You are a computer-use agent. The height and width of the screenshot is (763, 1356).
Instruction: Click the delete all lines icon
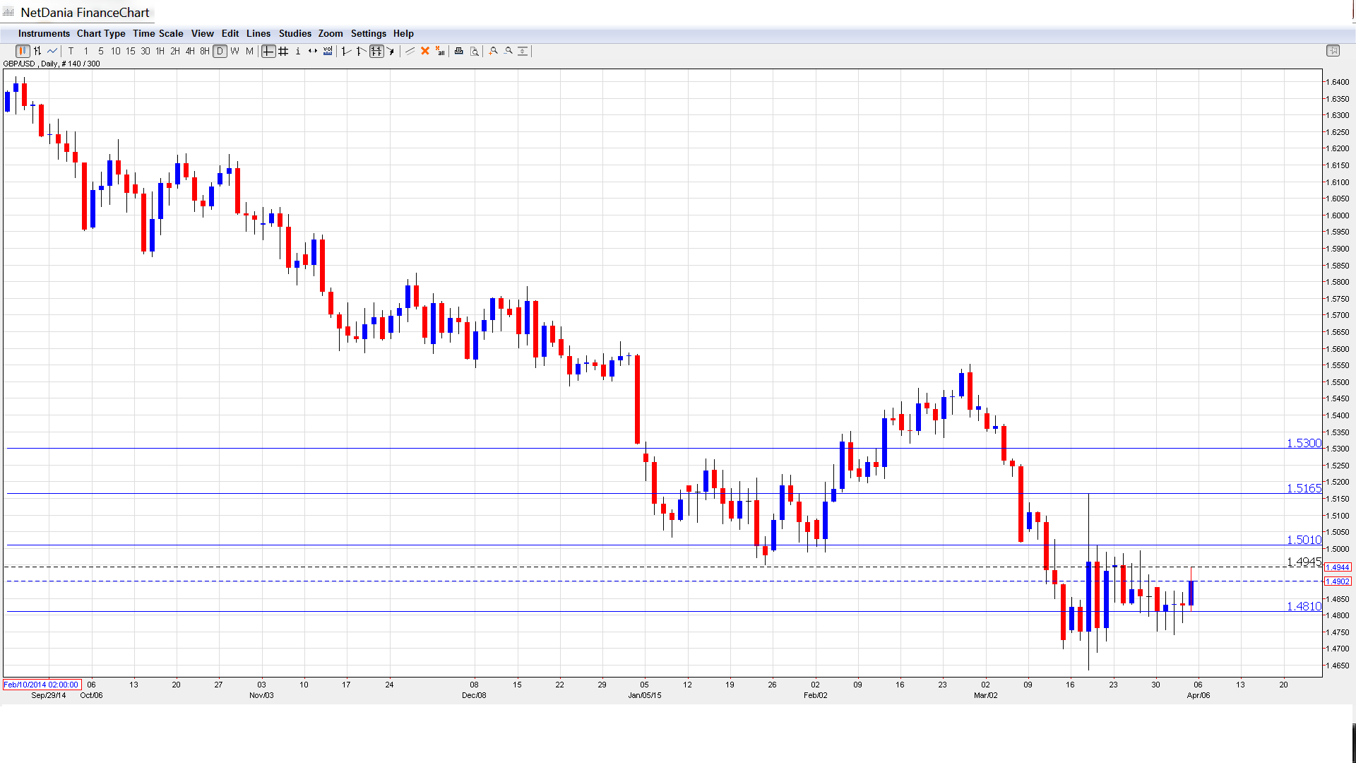coord(440,51)
